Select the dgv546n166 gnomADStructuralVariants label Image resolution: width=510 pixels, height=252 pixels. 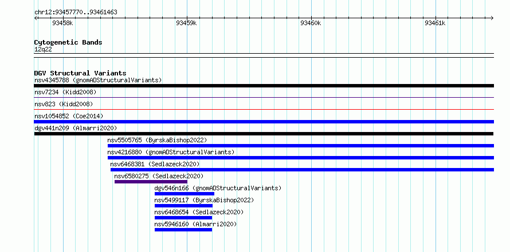point(218,188)
